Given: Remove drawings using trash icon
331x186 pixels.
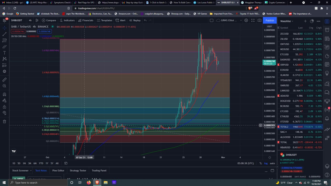Looking at the screenshot, I should click(4, 121).
